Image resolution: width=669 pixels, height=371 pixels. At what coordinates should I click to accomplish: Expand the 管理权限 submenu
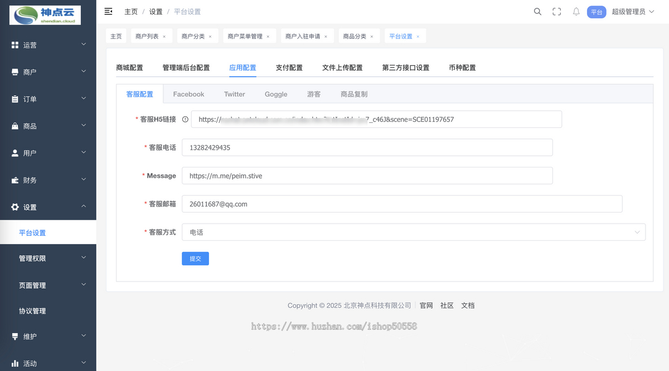click(x=84, y=258)
